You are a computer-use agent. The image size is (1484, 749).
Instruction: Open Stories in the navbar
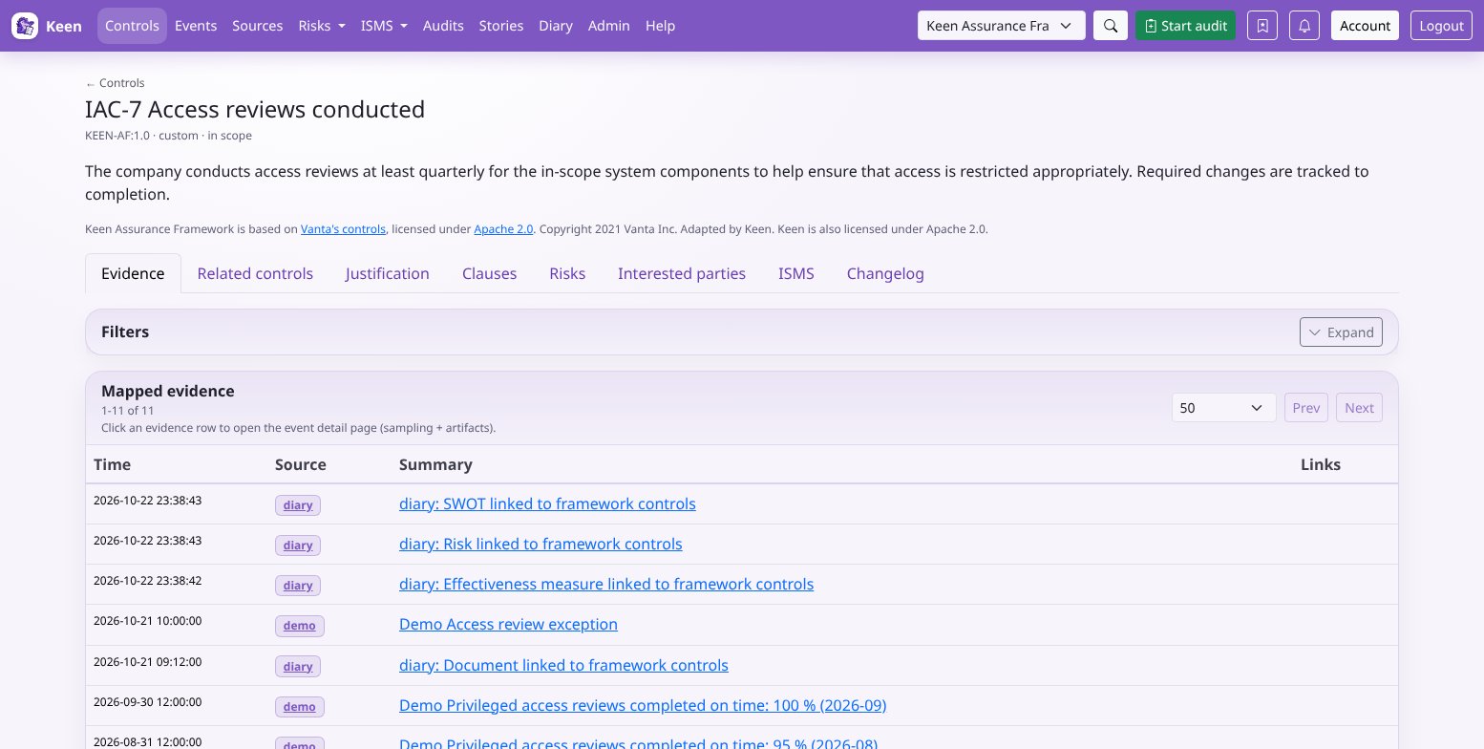tap(501, 26)
